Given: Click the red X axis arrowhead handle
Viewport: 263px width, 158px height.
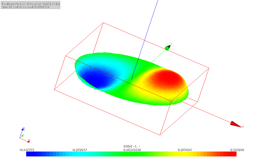Looking at the screenshot, I should pyautogui.click(x=236, y=124).
